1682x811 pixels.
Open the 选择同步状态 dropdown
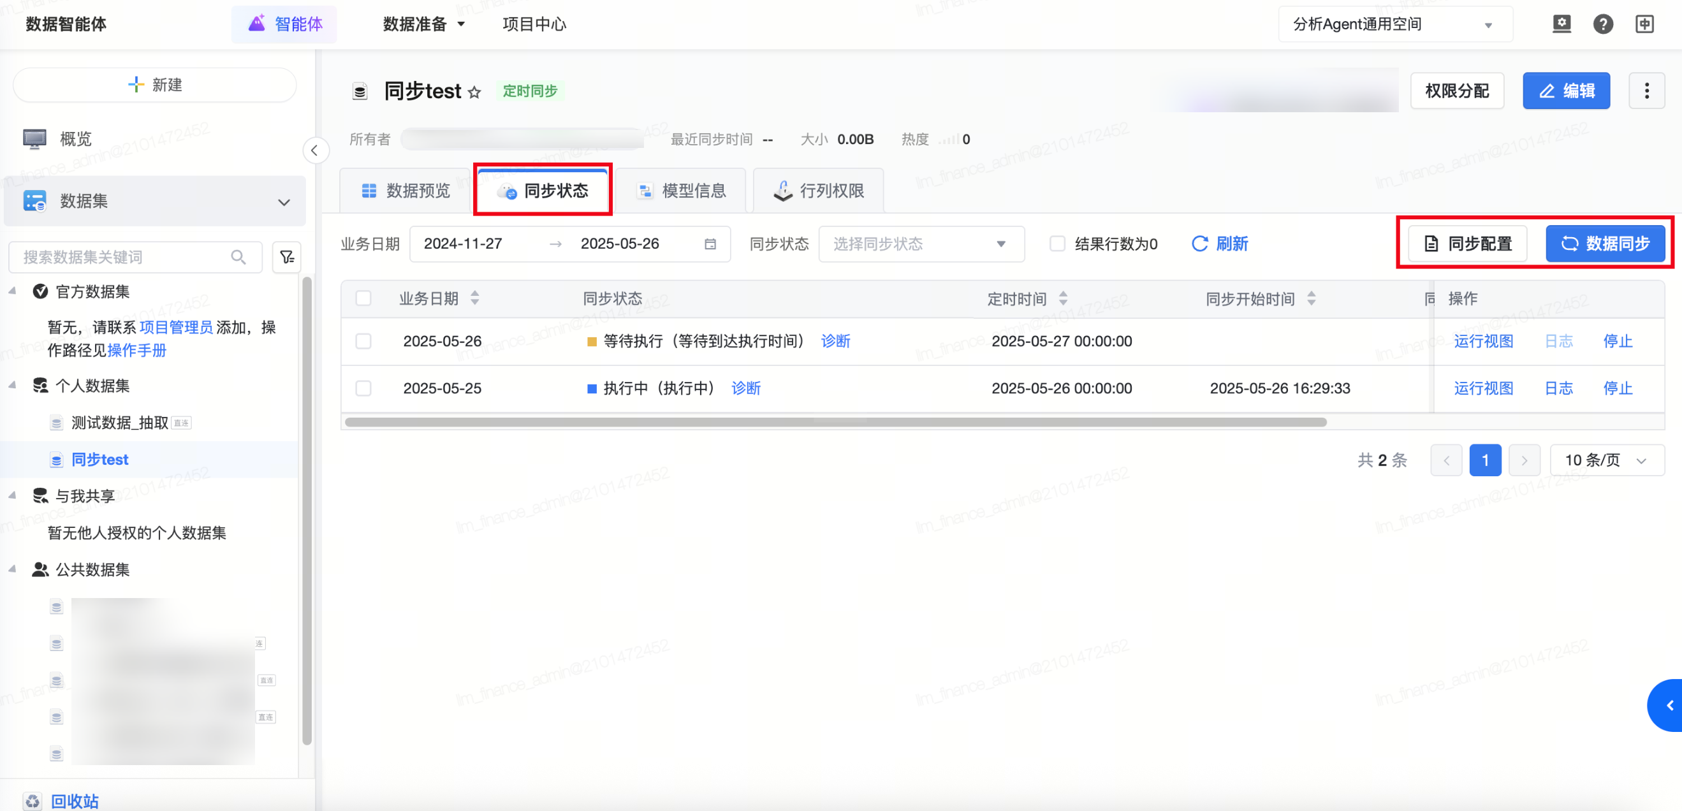click(921, 244)
